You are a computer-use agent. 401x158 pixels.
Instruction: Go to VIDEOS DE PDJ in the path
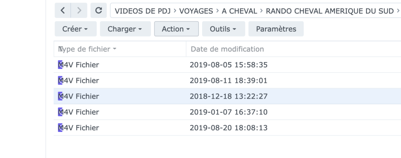pos(142,11)
